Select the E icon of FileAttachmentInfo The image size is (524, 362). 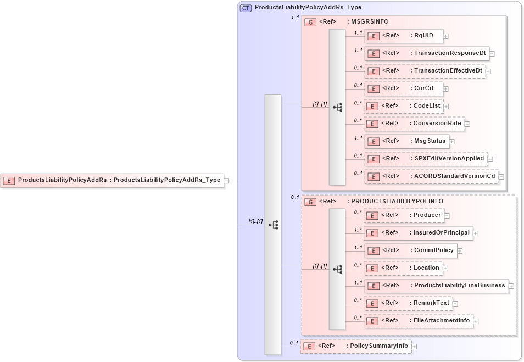374,320
